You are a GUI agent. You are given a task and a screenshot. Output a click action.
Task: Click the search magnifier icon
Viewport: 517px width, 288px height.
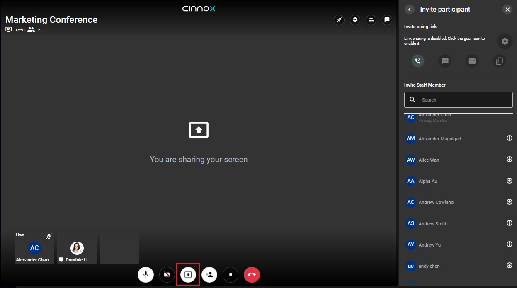click(413, 100)
